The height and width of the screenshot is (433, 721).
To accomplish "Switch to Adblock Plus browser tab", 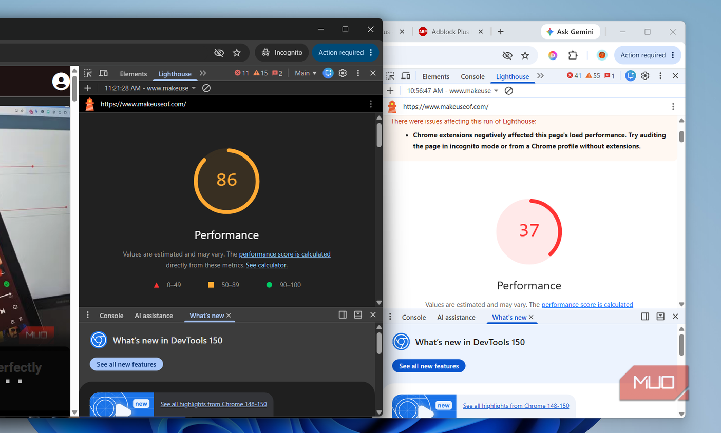I will click(450, 32).
